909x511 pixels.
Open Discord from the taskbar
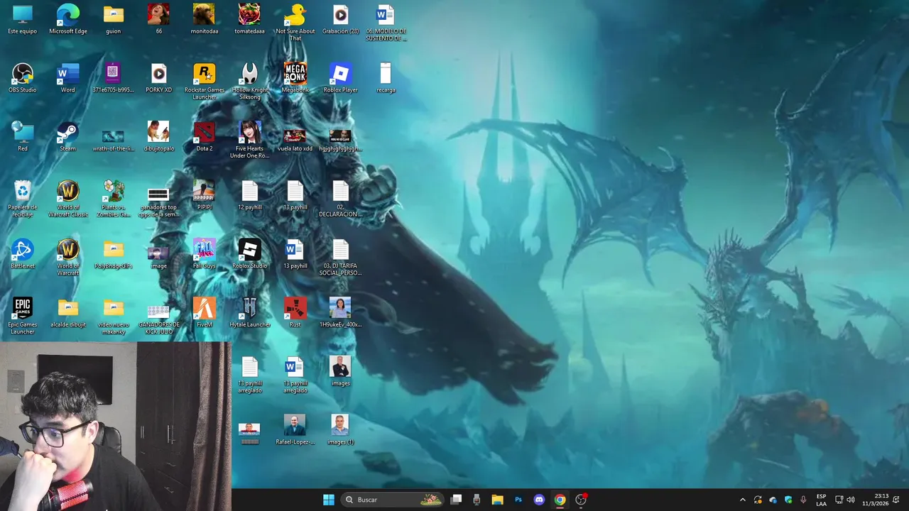point(539,500)
